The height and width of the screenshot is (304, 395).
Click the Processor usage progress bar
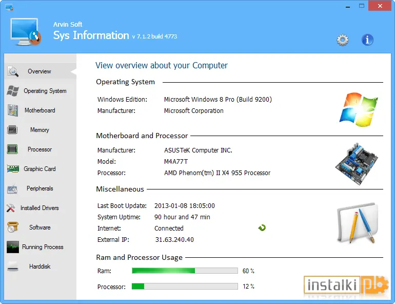click(185, 287)
